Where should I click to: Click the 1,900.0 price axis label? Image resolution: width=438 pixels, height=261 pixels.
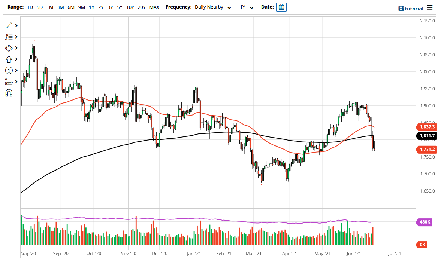point(428,106)
